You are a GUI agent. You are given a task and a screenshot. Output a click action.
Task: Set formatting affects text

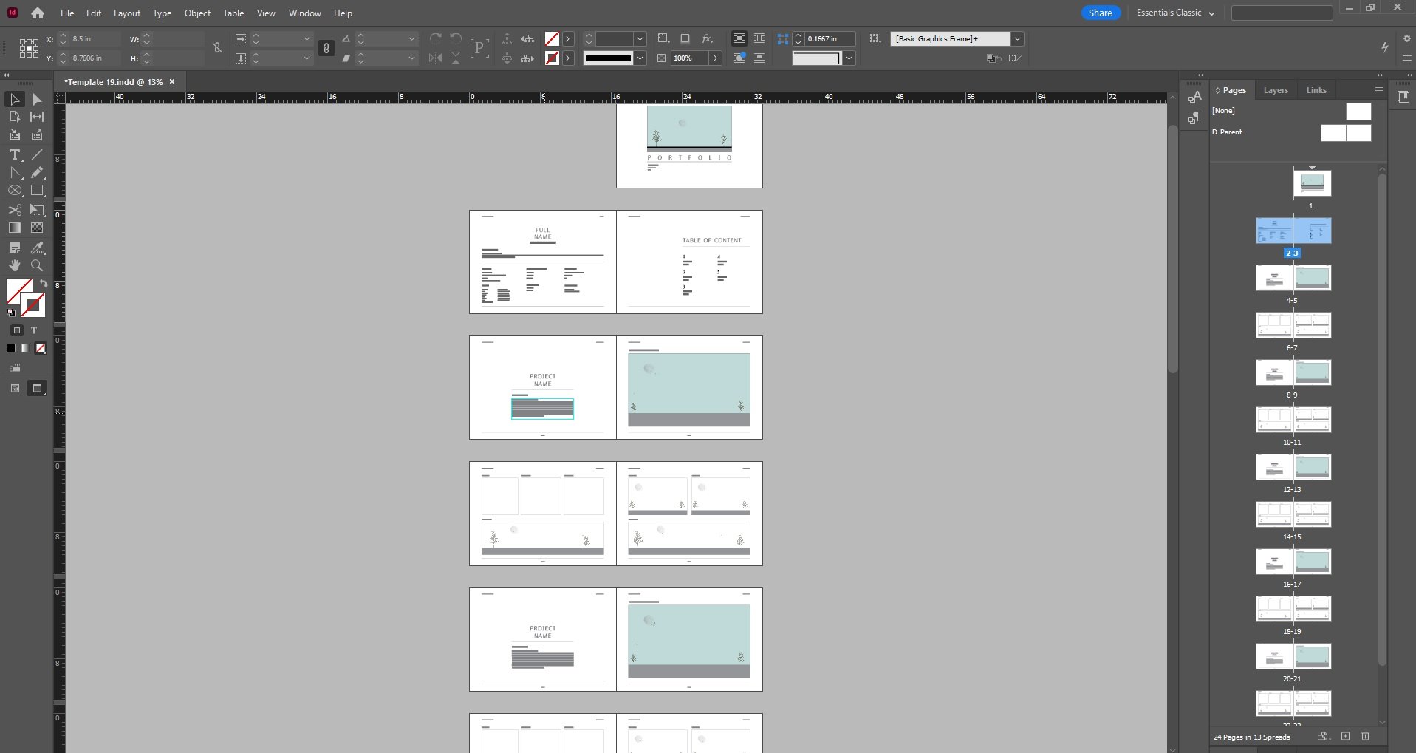click(34, 330)
